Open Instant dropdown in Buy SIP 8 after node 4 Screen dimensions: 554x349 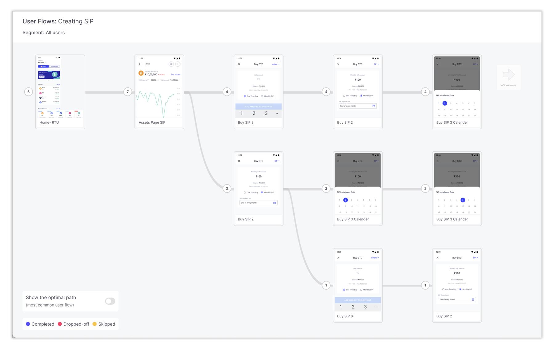[275, 64]
